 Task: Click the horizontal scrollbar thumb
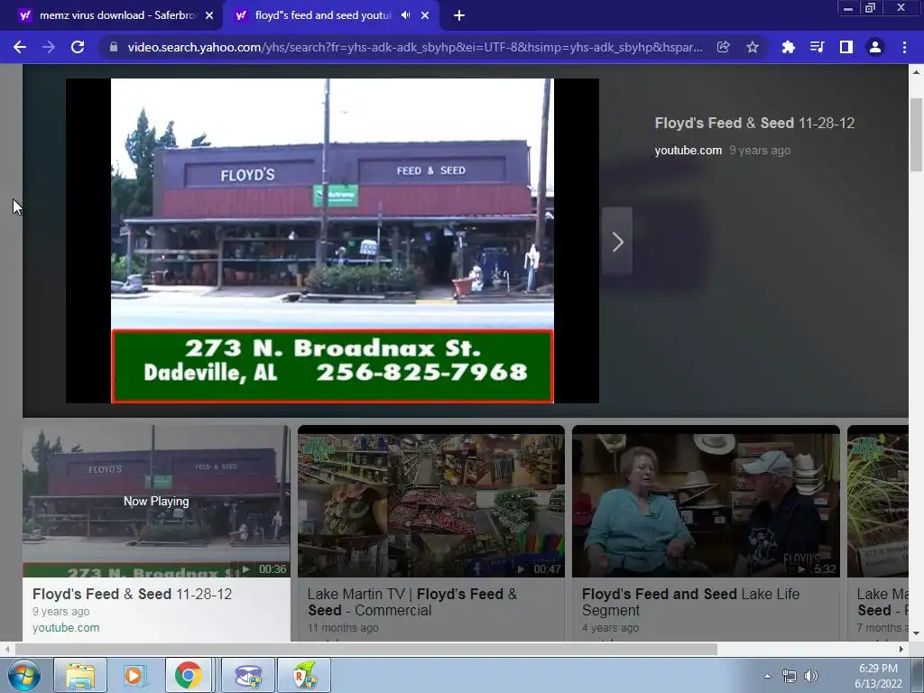[x=366, y=649]
